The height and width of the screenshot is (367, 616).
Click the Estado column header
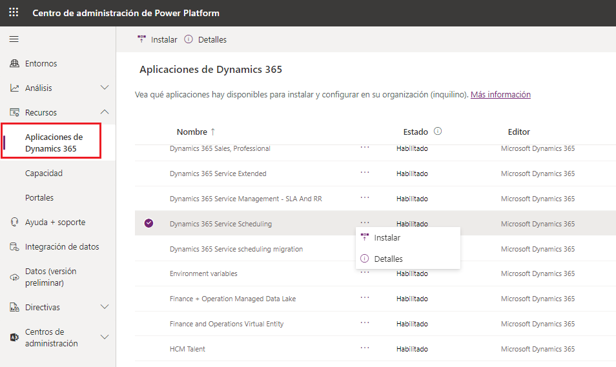pos(415,132)
